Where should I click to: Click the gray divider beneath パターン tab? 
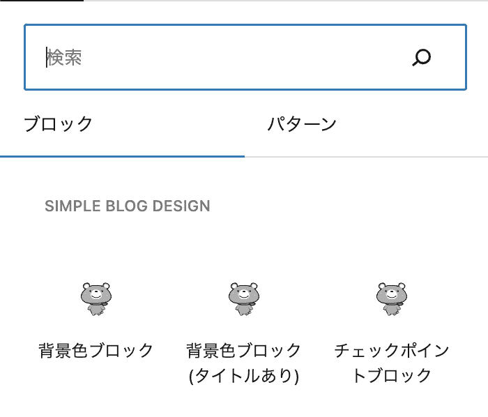click(x=366, y=157)
